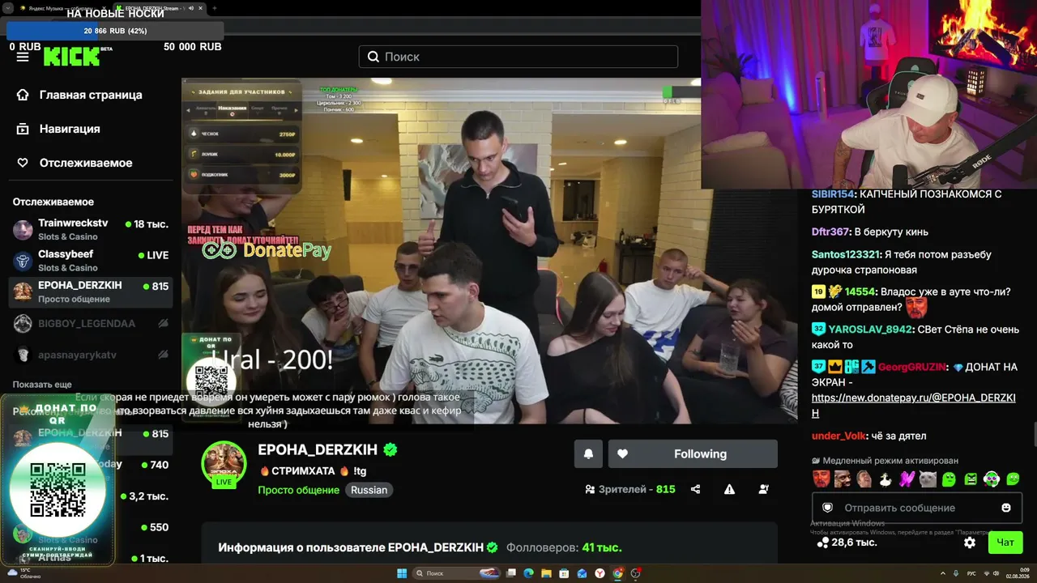
Task: Open the offline apasnayarykatv channel
Action: (x=91, y=355)
